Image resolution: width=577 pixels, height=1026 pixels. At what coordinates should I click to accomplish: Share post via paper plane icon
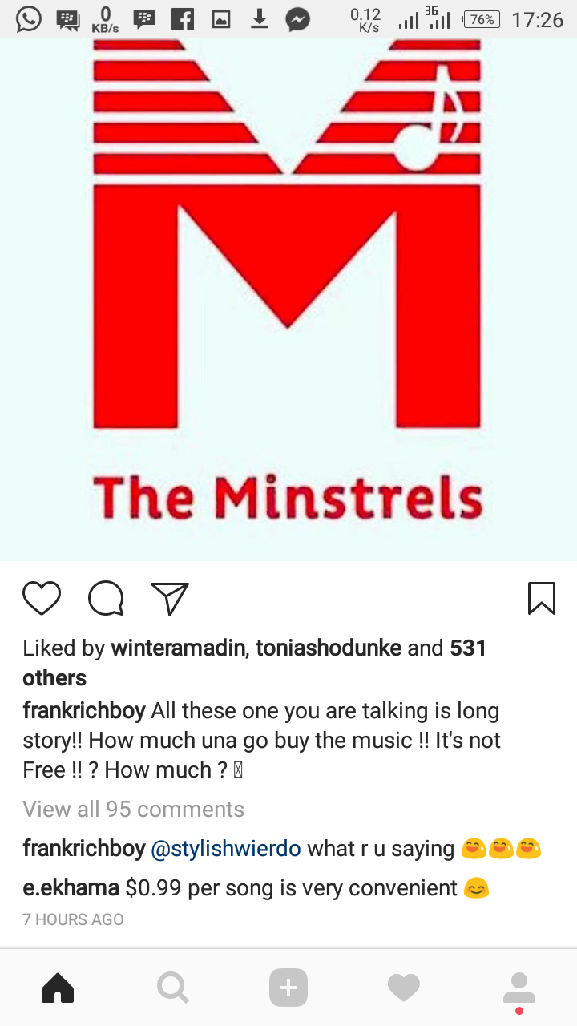coord(170,598)
